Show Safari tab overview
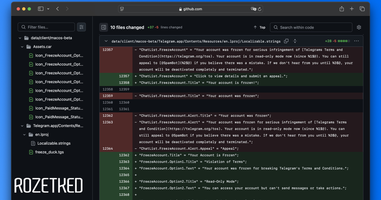The height and width of the screenshot is (200, 381). [x=362, y=9]
